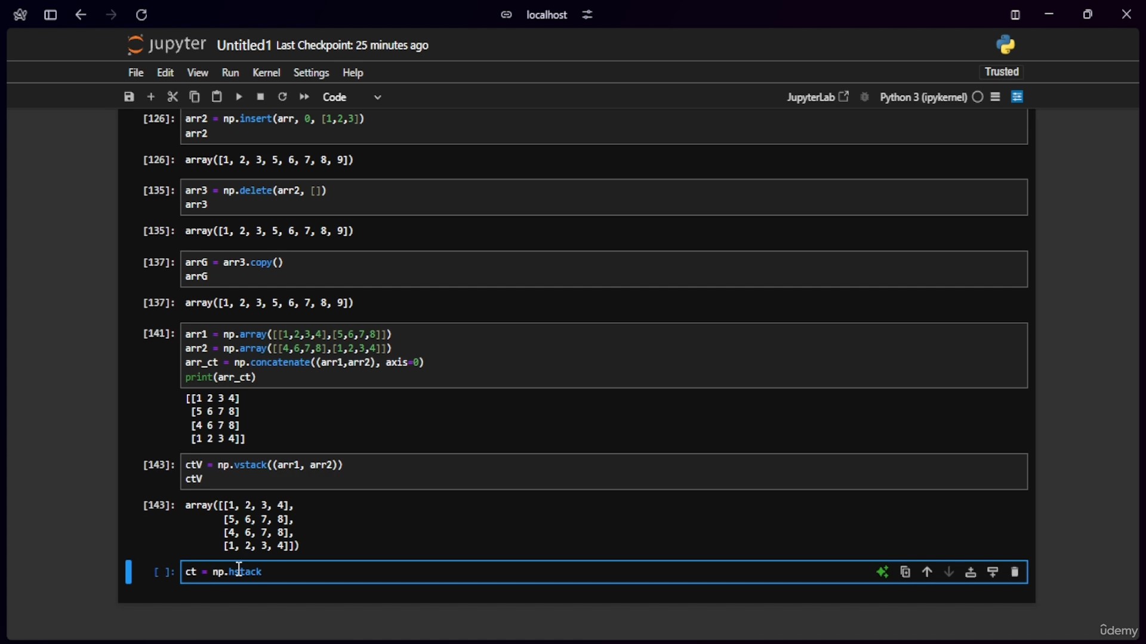Click the printed arr_ct matrix output
The width and height of the screenshot is (1146, 644).
point(215,419)
